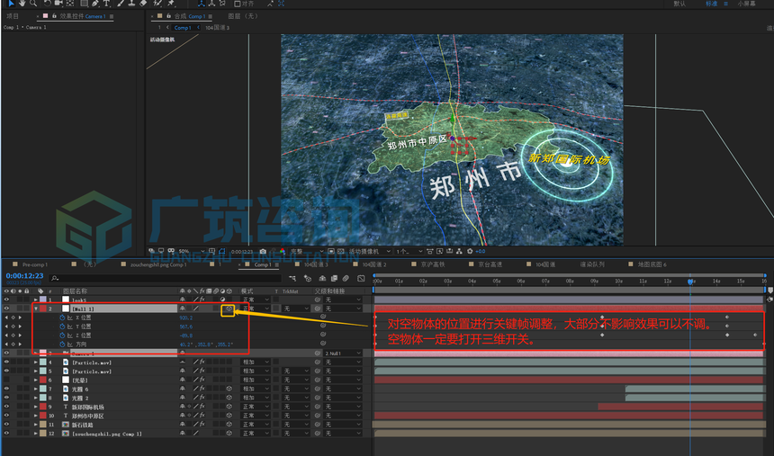Screen dimensions: 774x456
Task: Open magnification 50% dropdown
Action: [x=191, y=251]
